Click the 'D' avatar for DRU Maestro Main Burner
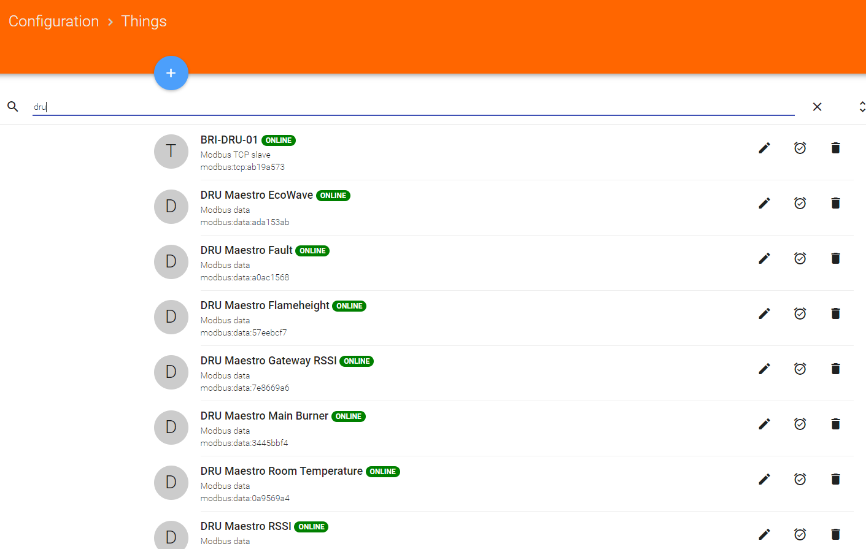 click(x=171, y=428)
